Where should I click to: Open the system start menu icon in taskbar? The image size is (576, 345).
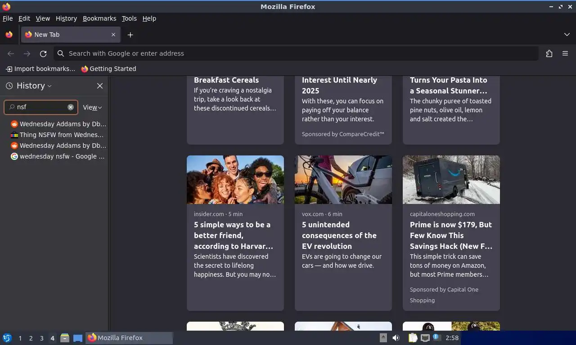click(7, 338)
